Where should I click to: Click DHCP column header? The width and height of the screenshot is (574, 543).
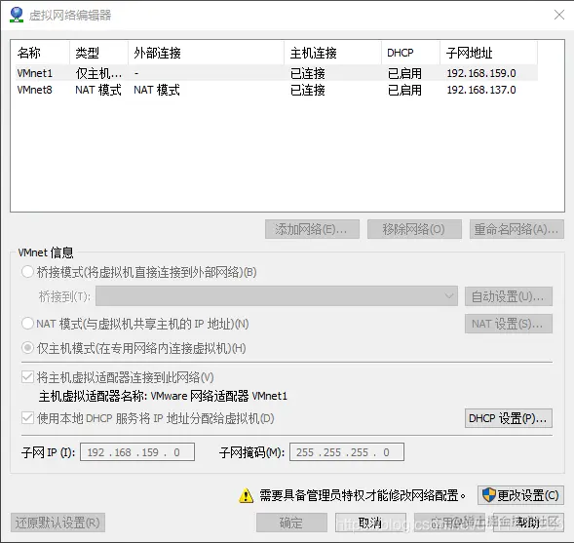410,53
